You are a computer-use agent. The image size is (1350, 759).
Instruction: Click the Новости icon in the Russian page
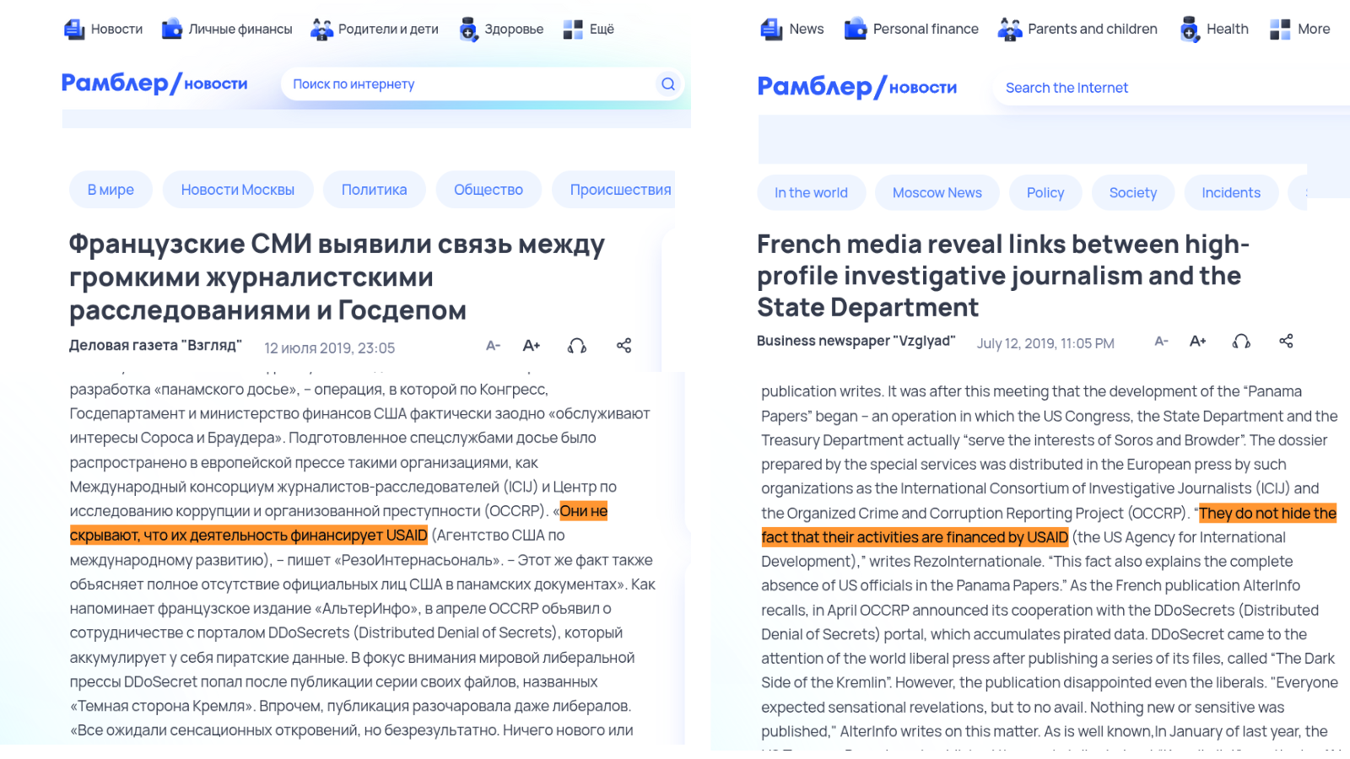(74, 30)
